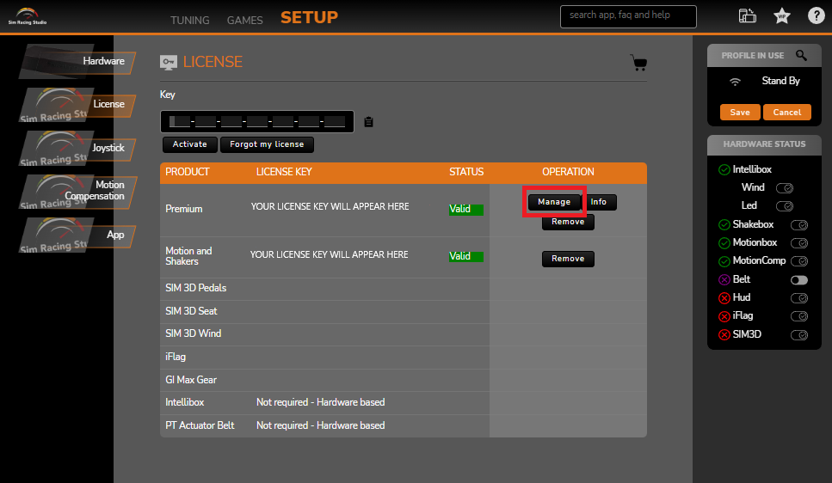Click the Shakebox green check icon

[724, 225]
